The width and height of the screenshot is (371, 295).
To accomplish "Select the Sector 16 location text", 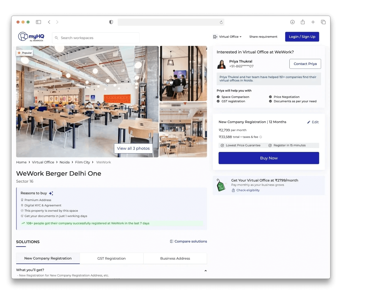I will pos(25,182).
